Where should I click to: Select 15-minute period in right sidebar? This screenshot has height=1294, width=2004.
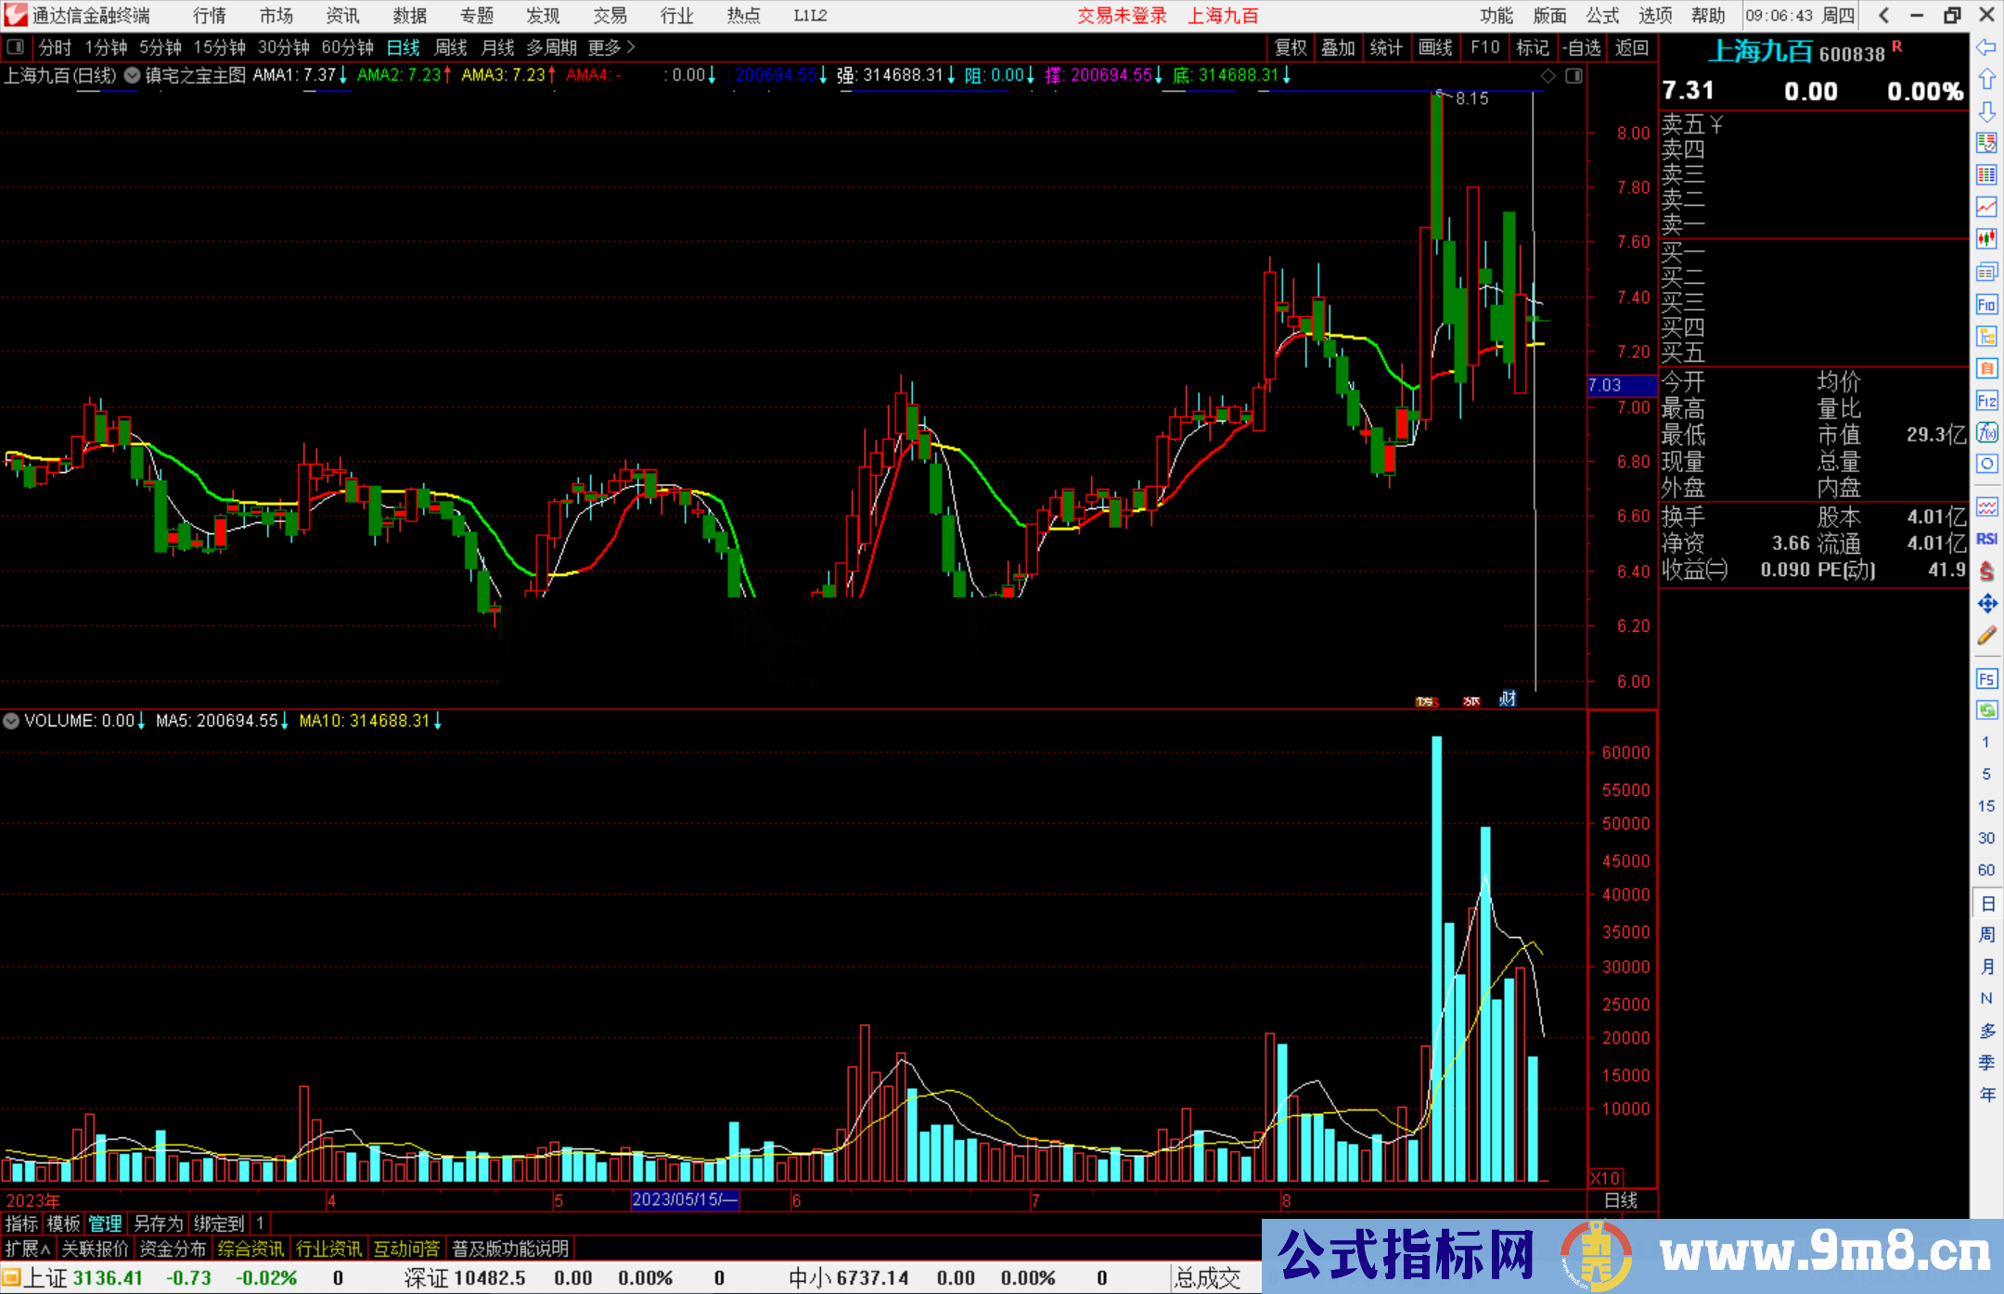pos(1985,806)
